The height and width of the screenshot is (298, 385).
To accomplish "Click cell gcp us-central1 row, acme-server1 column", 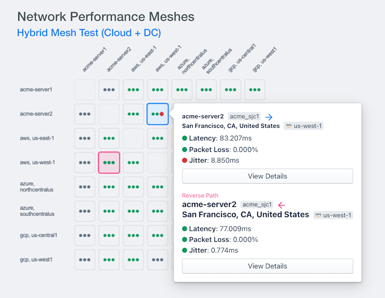I will click(85, 236).
